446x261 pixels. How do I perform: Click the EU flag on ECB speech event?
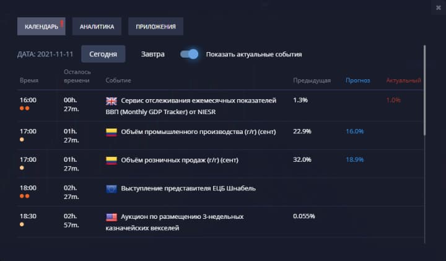click(x=111, y=188)
